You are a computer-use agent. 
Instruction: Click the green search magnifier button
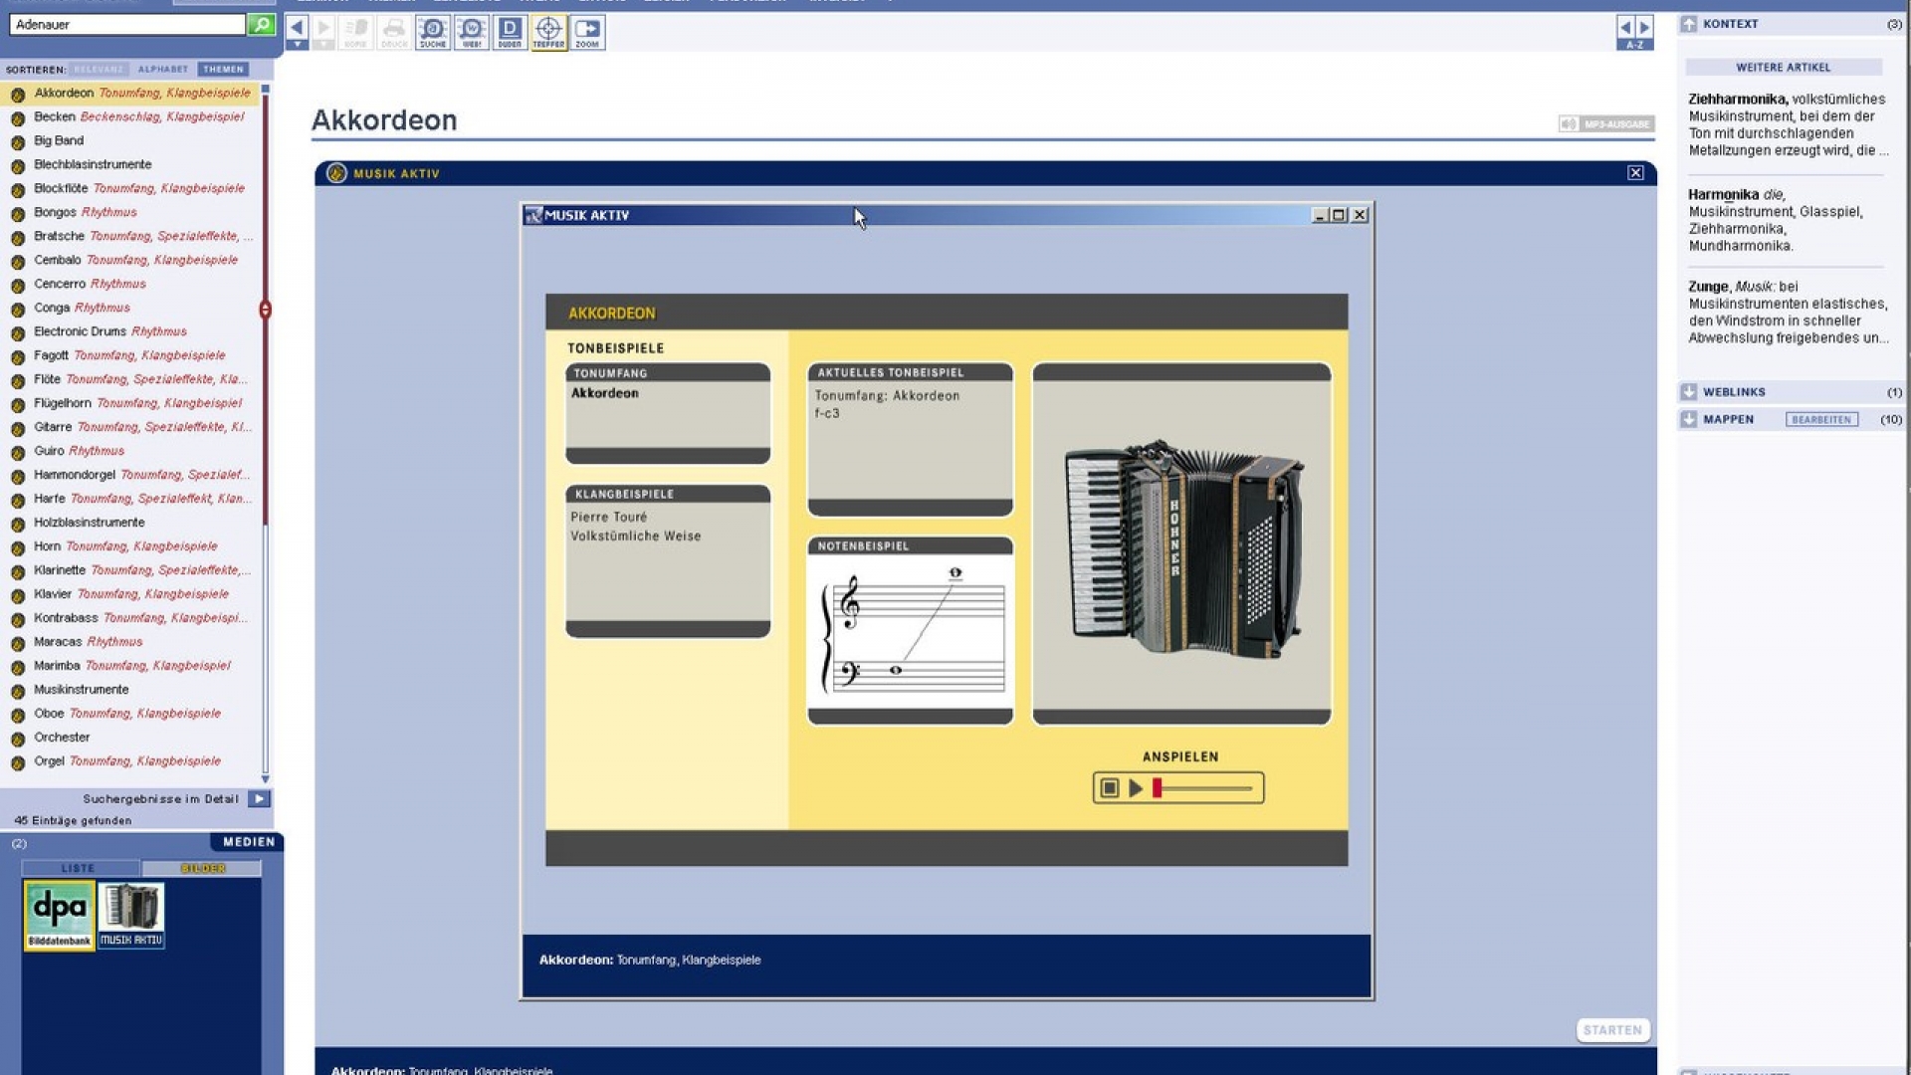tap(261, 24)
